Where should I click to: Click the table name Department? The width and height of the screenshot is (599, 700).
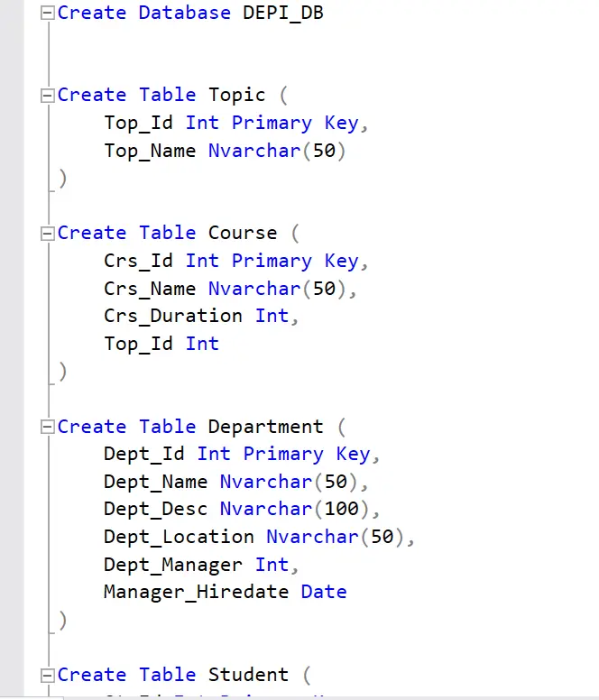click(265, 428)
